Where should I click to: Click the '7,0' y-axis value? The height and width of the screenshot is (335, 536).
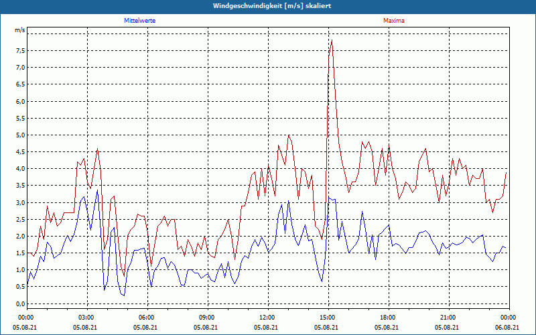coord(21,68)
